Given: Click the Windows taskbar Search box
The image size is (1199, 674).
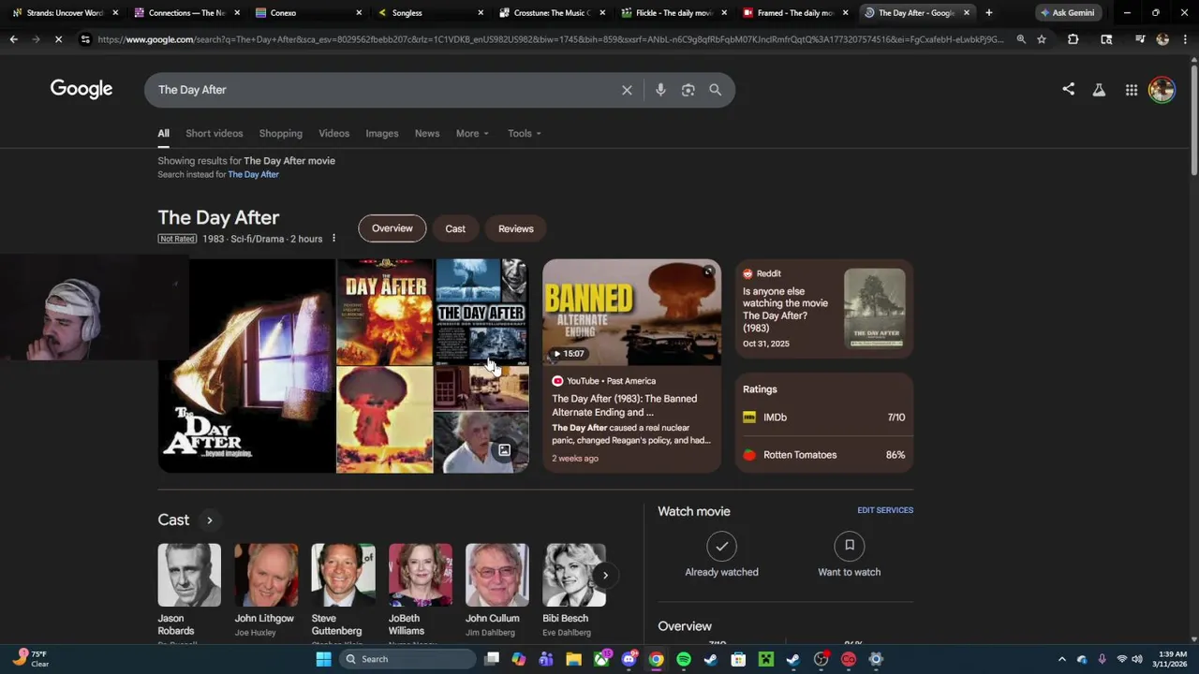Looking at the screenshot, I should click(407, 659).
